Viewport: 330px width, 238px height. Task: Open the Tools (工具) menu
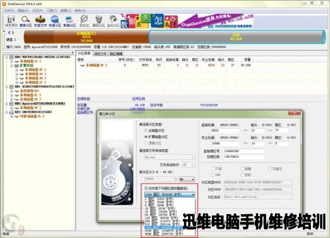51,11
